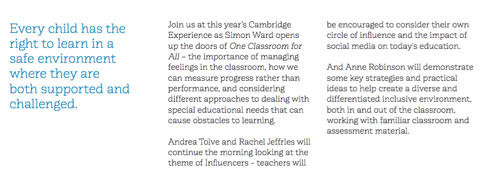495x182 pixels.
Task: Click the words 'Join us at this year's Cambridge'
Action: click(x=229, y=25)
